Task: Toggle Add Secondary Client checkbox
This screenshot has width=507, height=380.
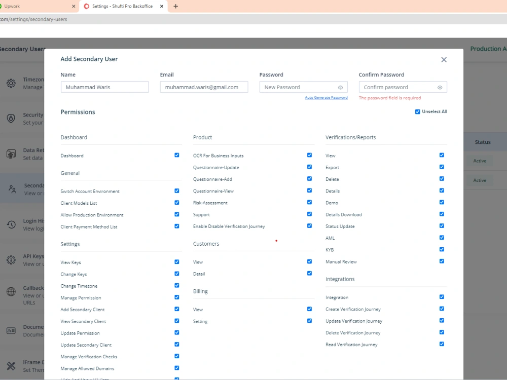Action: coord(177,309)
